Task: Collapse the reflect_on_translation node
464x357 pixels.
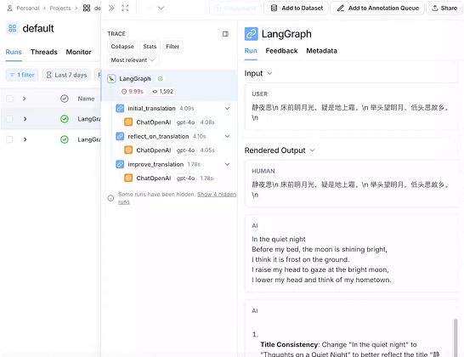Action: [x=227, y=137]
